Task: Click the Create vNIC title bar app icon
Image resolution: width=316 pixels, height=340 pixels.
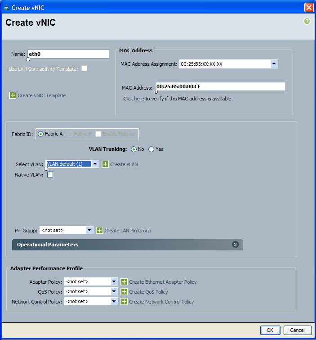Action: [x=6, y=8]
